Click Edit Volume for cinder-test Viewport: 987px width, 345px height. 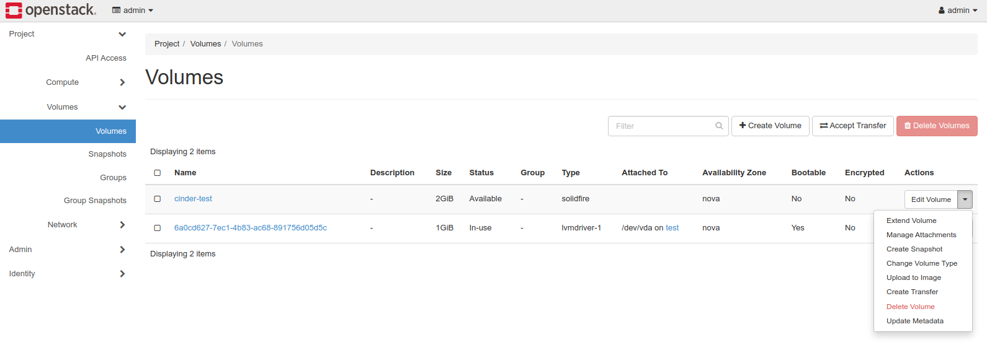(x=931, y=199)
